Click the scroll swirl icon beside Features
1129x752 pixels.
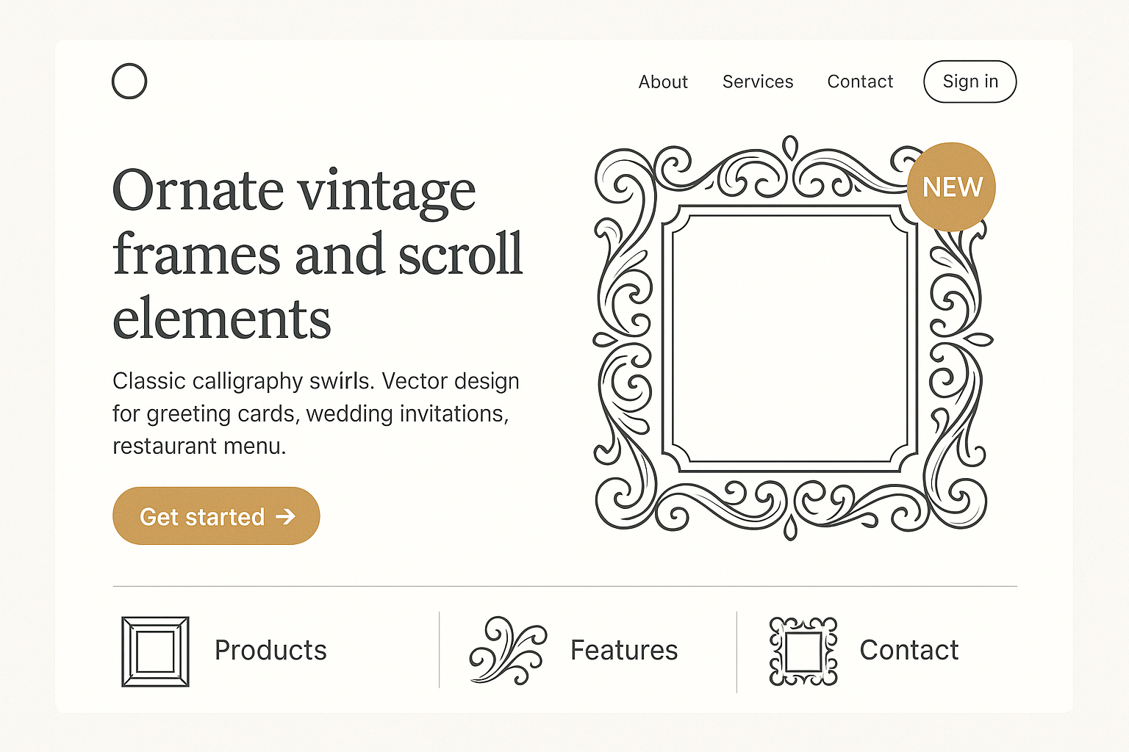(508, 651)
